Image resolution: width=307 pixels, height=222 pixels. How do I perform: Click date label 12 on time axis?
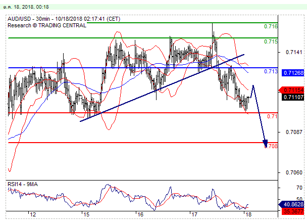[x=33, y=214]
